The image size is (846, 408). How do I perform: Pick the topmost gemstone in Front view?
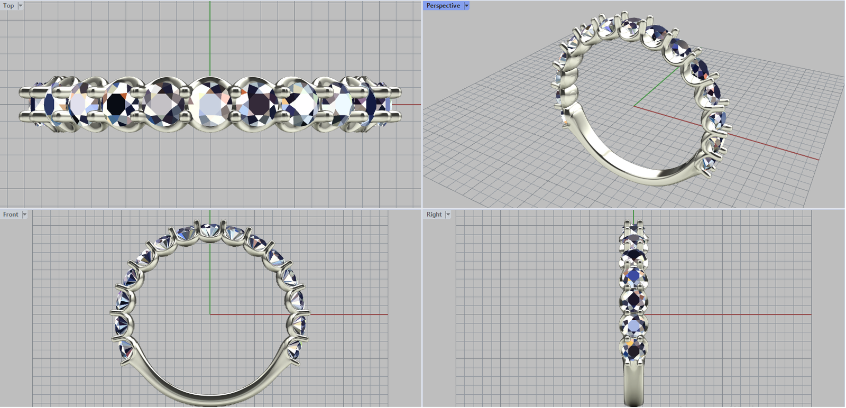[x=210, y=230]
